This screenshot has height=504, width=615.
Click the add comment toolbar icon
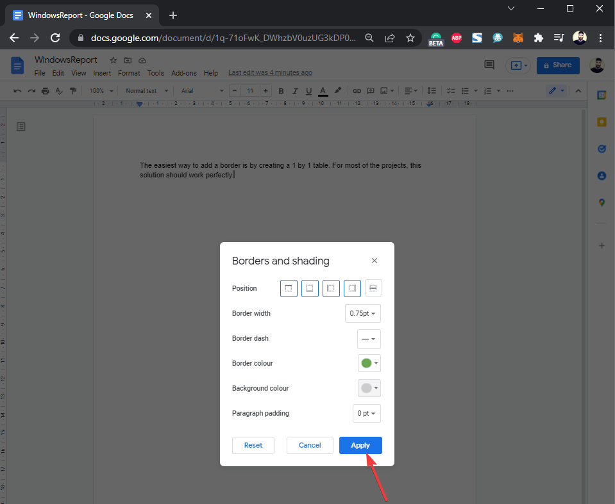370,91
